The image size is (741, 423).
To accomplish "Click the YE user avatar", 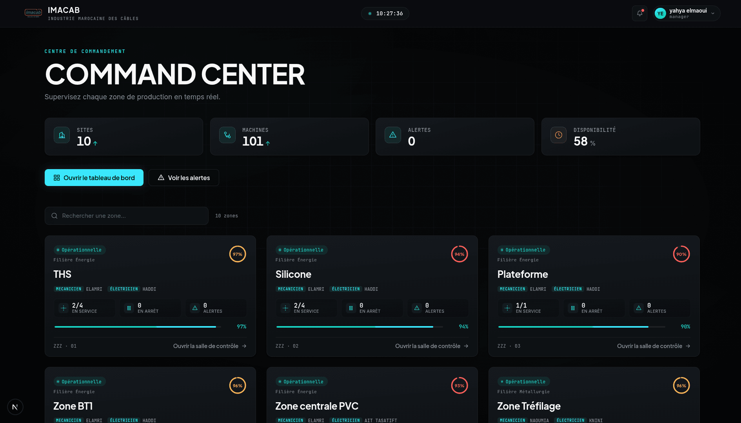I will (x=660, y=13).
